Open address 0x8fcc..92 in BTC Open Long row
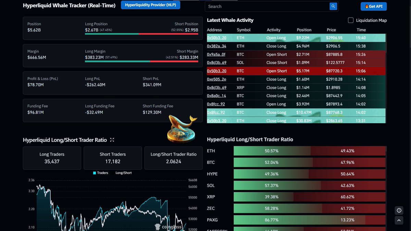Screen dimensions: 411x231 tap(216, 104)
